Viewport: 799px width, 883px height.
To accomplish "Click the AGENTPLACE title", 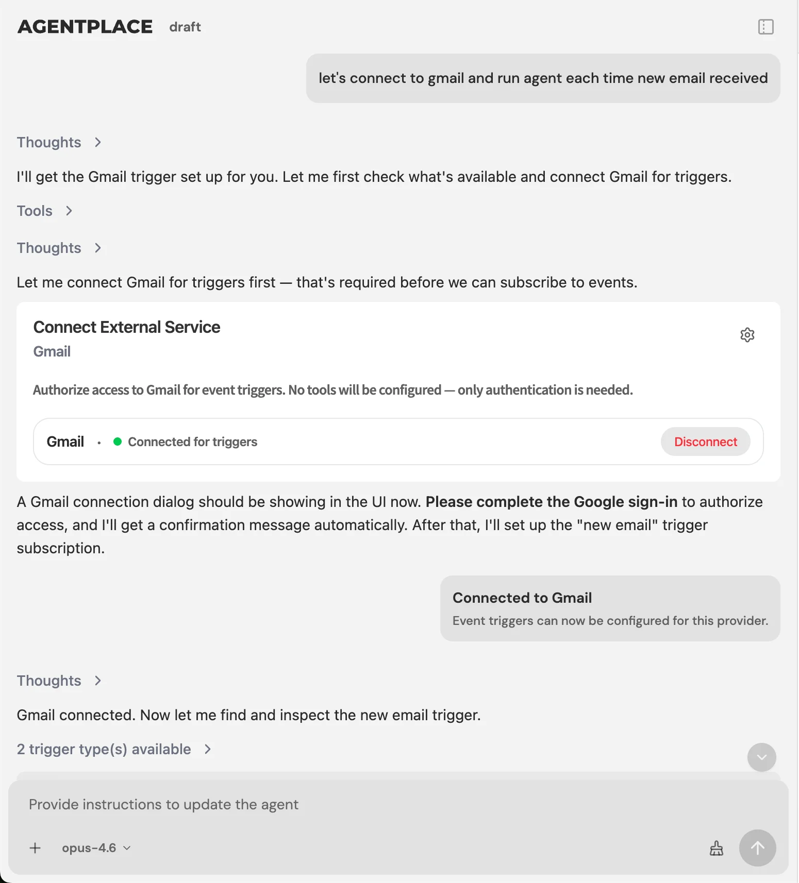I will point(85,26).
